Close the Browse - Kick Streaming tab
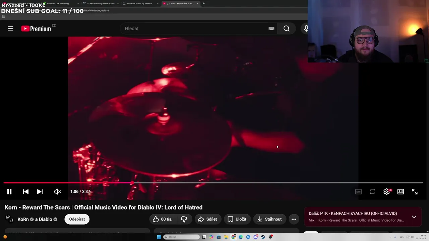 [78, 3]
